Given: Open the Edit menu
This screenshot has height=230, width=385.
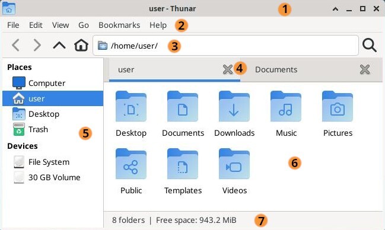Looking at the screenshot, I should coord(36,25).
